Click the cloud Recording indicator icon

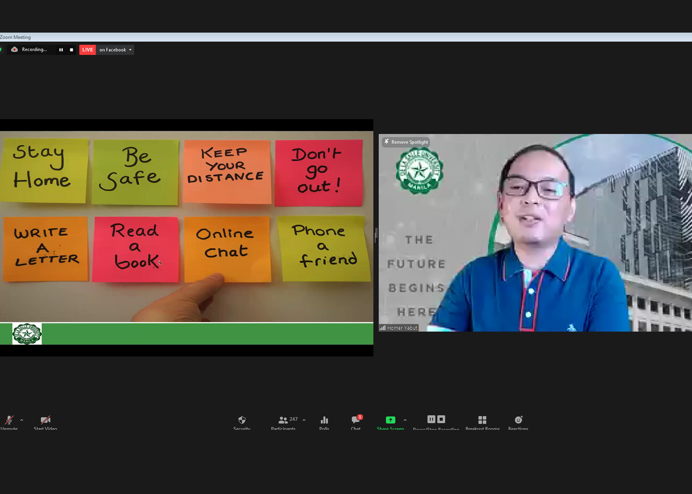[14, 49]
